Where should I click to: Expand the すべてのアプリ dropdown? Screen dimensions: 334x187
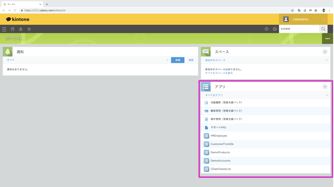(x=327, y=95)
